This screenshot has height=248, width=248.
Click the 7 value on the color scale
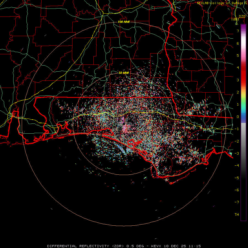point(238,31)
